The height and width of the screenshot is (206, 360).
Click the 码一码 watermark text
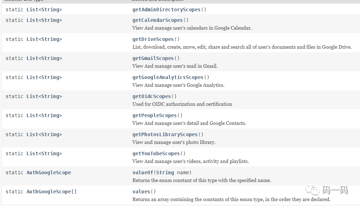coord(335,190)
